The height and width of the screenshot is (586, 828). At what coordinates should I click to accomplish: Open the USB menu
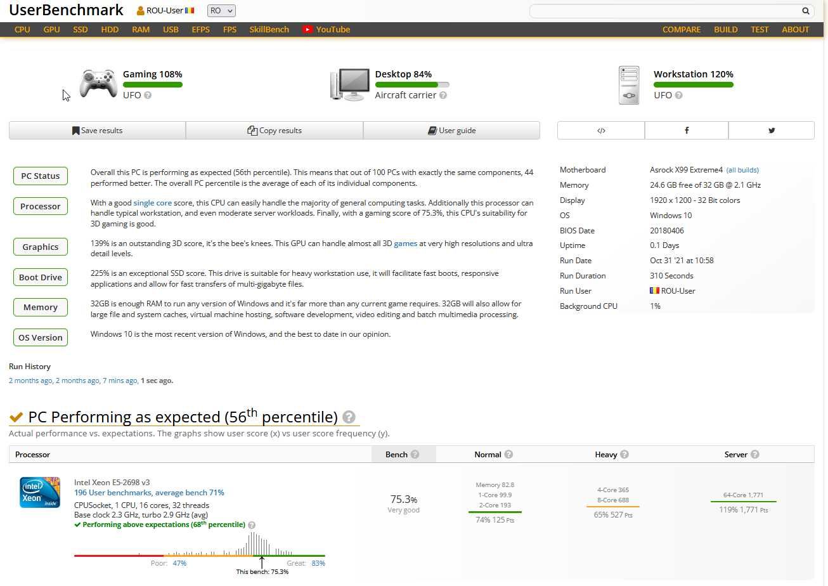[171, 29]
